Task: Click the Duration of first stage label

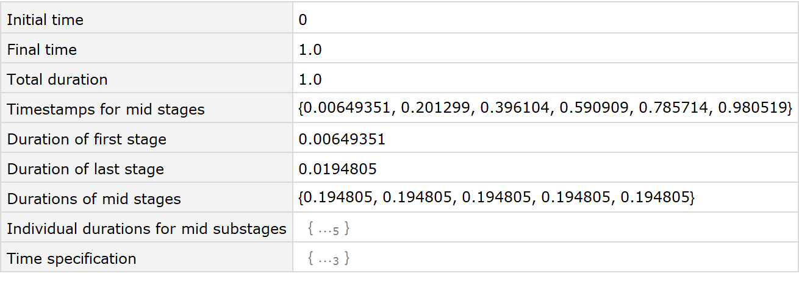Action: click(x=87, y=140)
